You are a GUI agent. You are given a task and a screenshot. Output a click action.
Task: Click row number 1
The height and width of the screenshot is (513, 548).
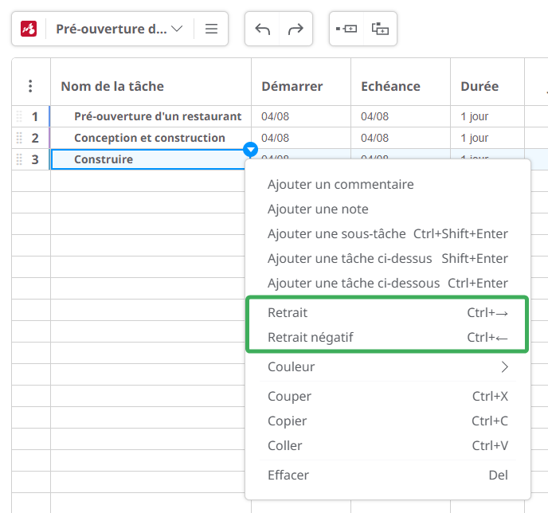pyautogui.click(x=34, y=117)
